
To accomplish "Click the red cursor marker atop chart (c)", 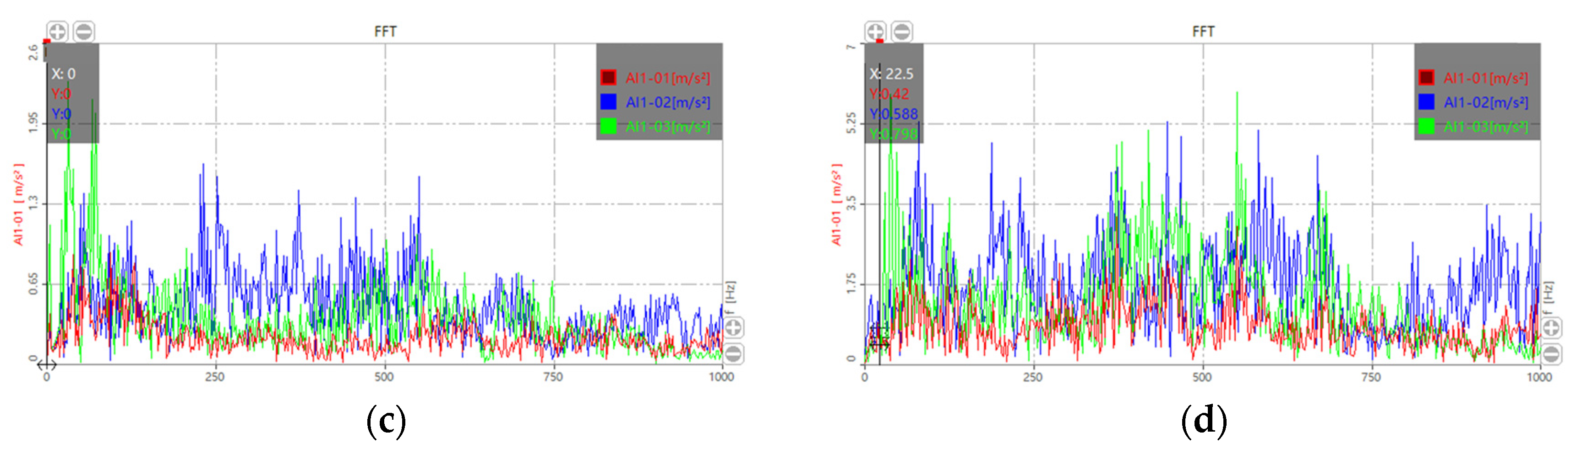I will coord(47,42).
